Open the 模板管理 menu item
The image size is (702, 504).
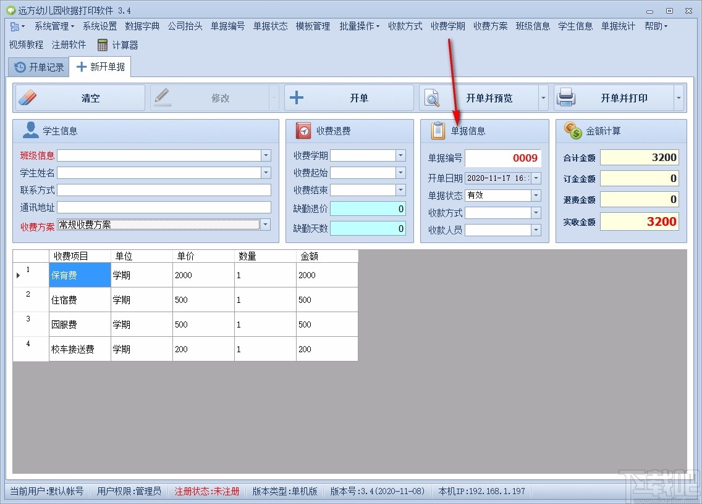pos(312,27)
